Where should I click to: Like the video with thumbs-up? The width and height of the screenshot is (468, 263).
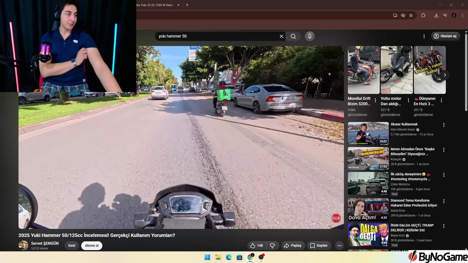tap(257, 245)
